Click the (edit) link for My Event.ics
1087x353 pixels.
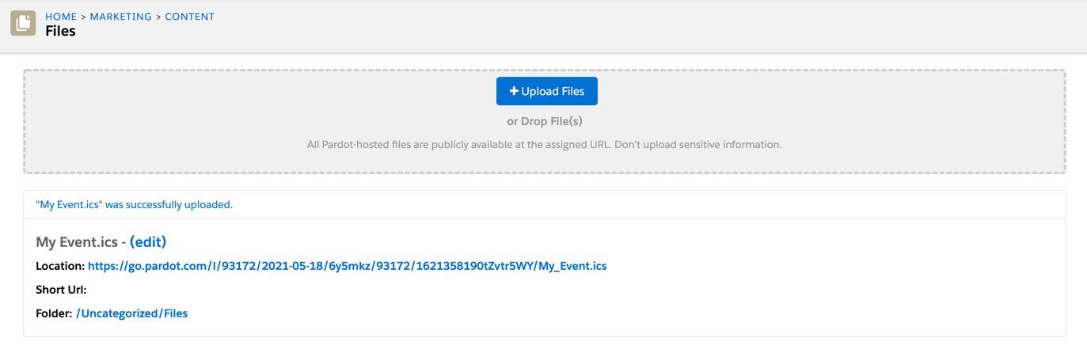pos(148,242)
